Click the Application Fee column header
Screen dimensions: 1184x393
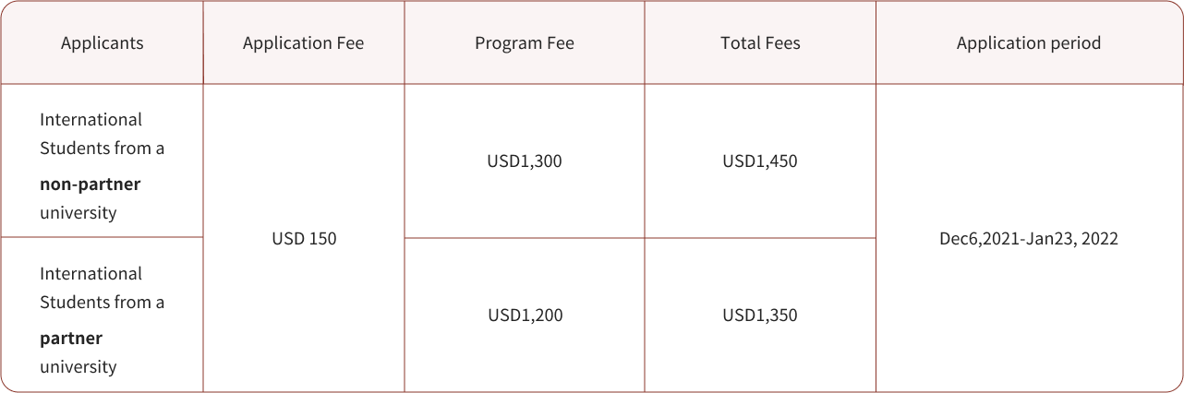tap(304, 43)
